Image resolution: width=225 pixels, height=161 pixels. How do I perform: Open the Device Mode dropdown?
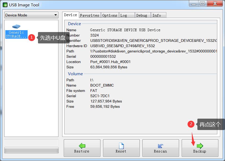click(31, 15)
